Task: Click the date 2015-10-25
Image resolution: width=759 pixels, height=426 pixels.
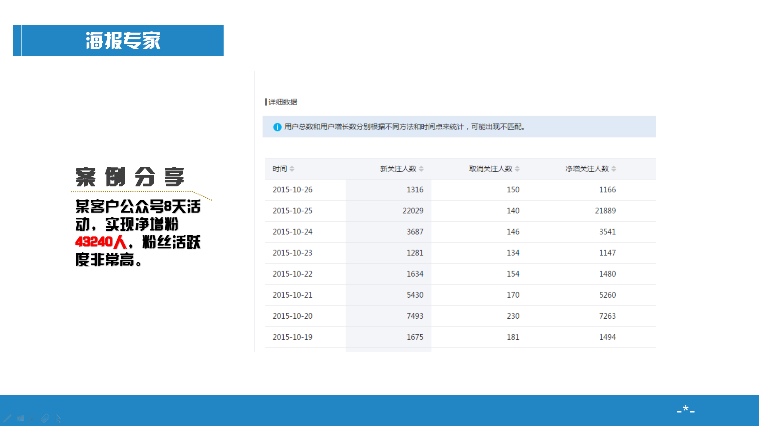Action: click(292, 211)
